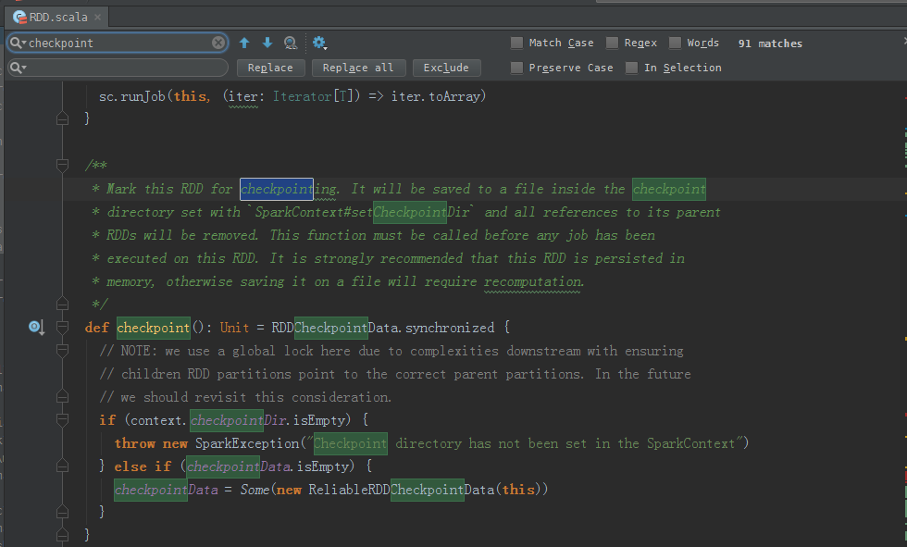Focus the empty replace input field
The image size is (907, 547).
click(118, 68)
